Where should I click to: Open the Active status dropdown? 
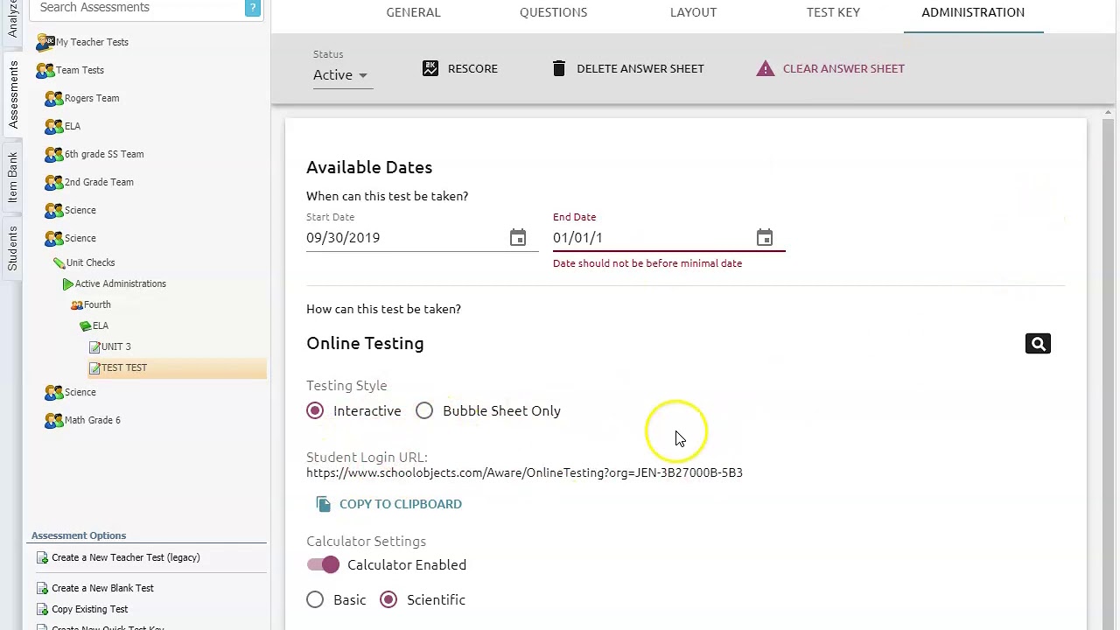click(340, 75)
